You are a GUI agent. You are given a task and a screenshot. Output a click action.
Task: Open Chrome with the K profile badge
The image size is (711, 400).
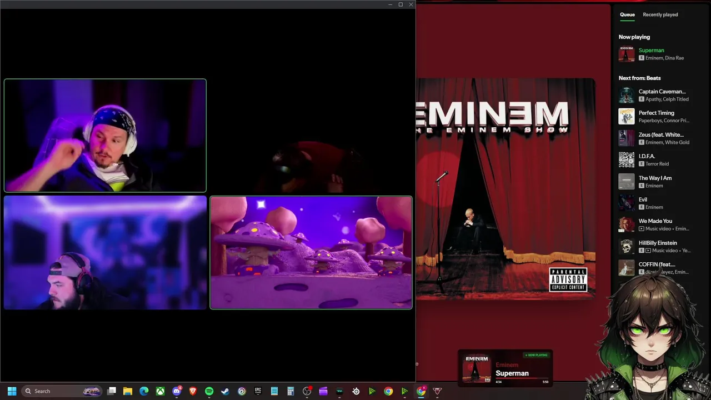tap(421, 391)
